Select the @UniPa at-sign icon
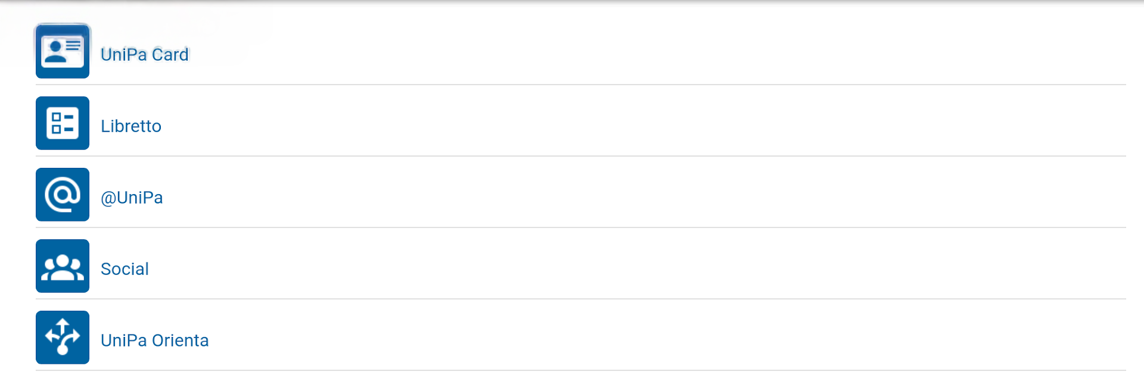The image size is (1144, 375). tap(63, 195)
